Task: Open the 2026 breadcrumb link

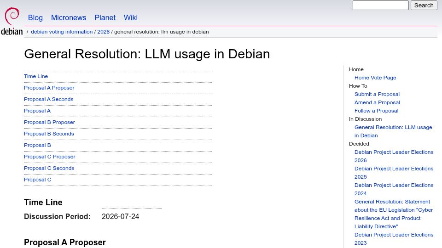Action: tap(104, 32)
